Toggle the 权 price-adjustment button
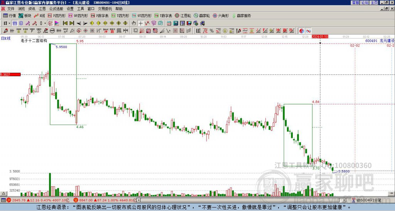 (50, 23)
